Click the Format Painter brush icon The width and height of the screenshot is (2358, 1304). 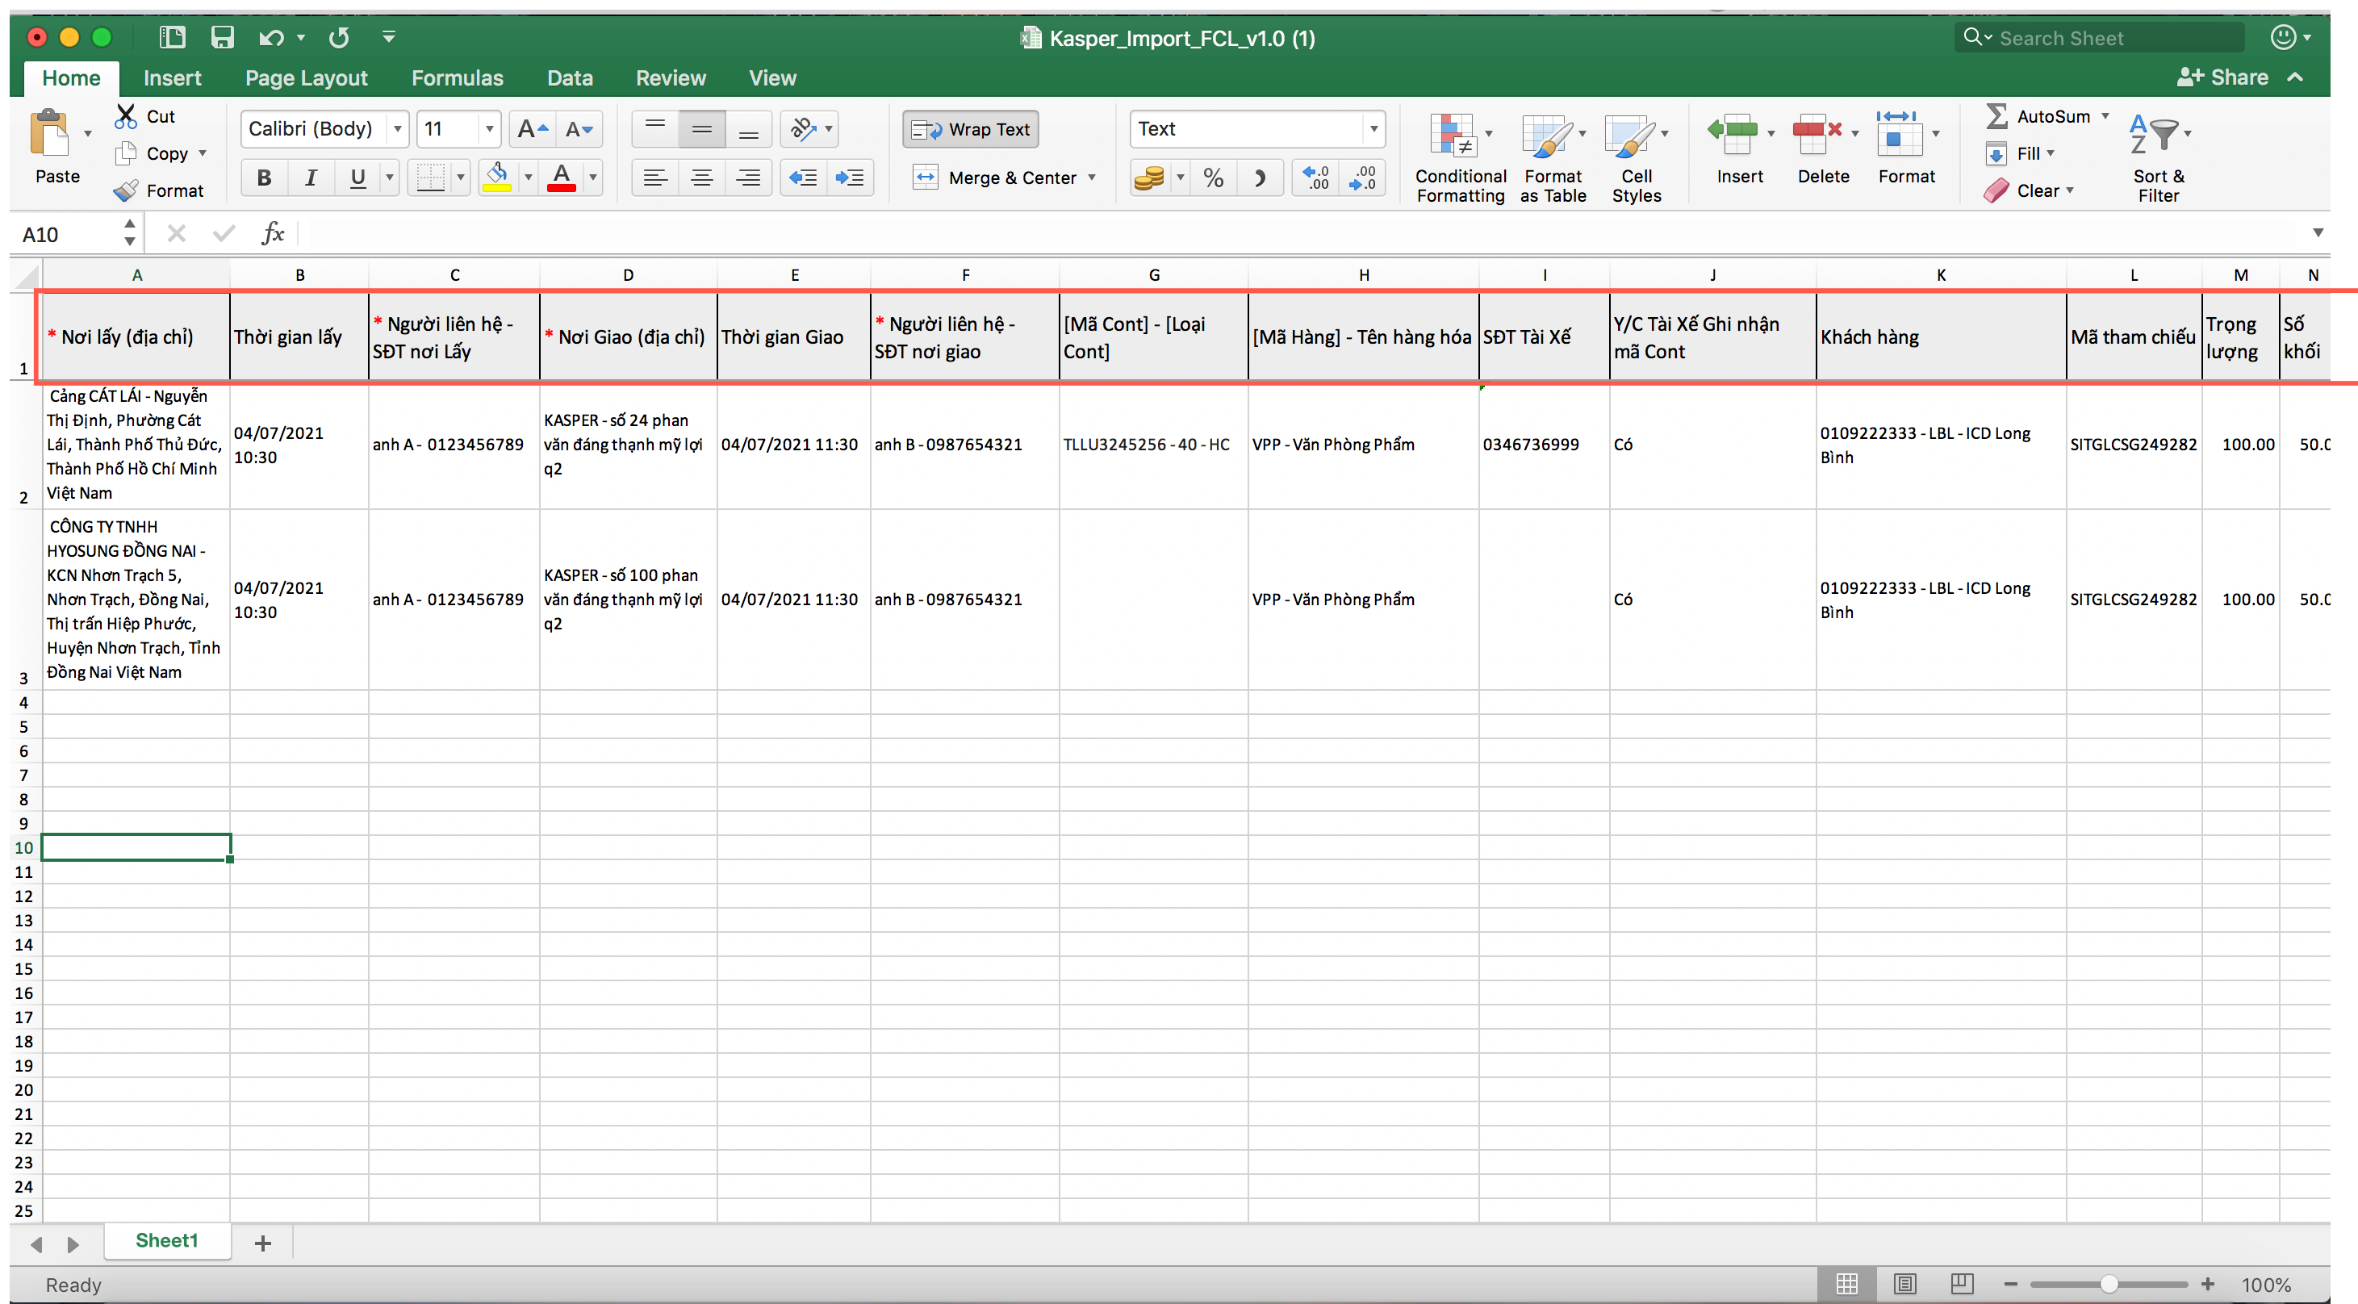pyautogui.click(x=127, y=190)
